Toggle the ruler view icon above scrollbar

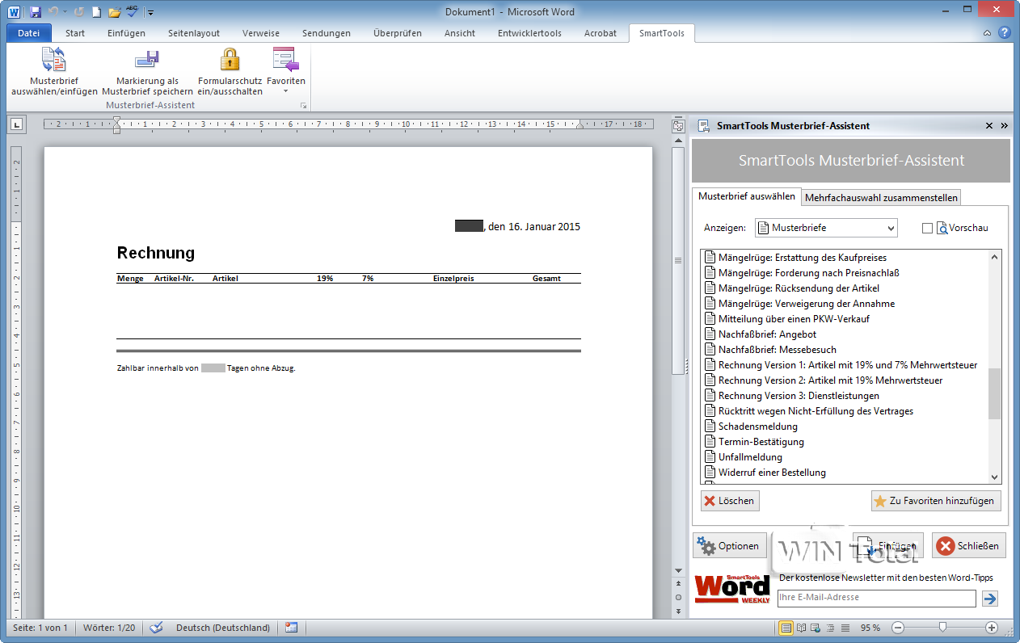678,126
